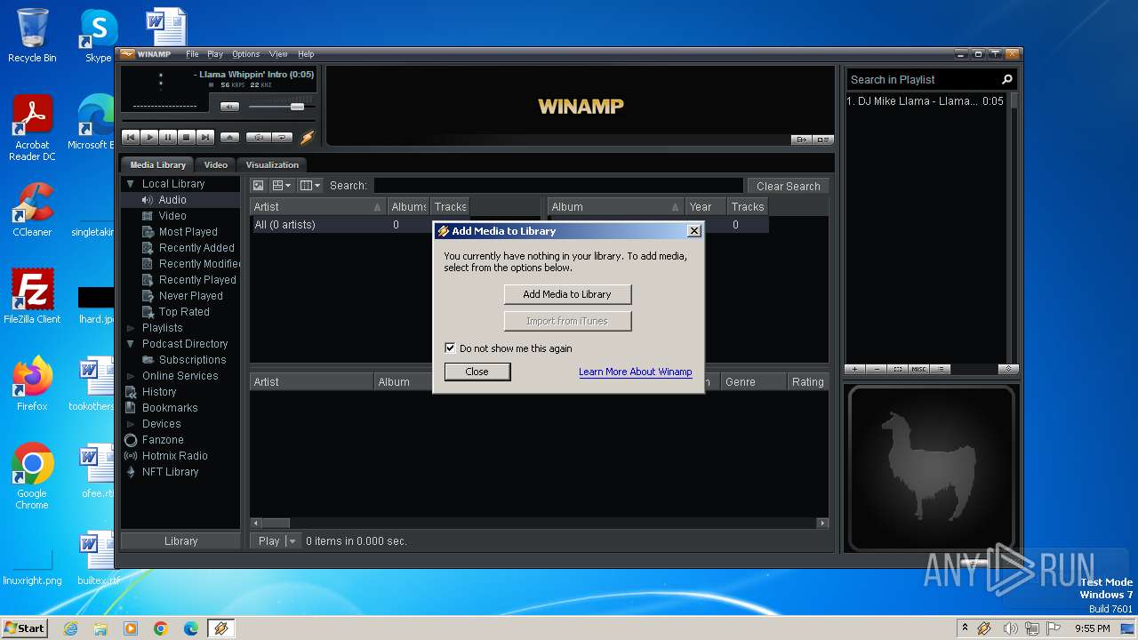Click the Search in Playlist field
The image size is (1138, 640).
click(922, 79)
